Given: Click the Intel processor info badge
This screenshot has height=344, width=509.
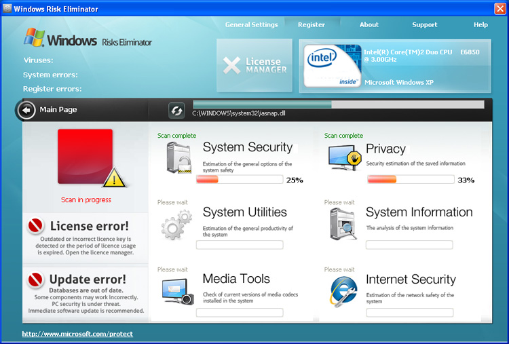Looking at the screenshot, I should (395, 66).
